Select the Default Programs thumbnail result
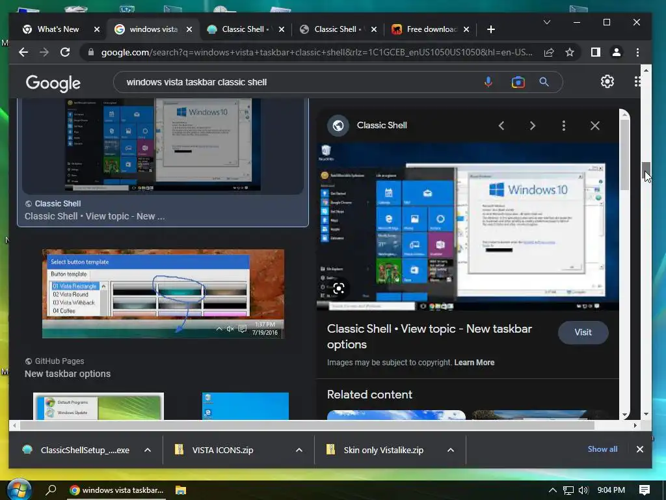Image resolution: width=666 pixels, height=500 pixels. click(99, 406)
